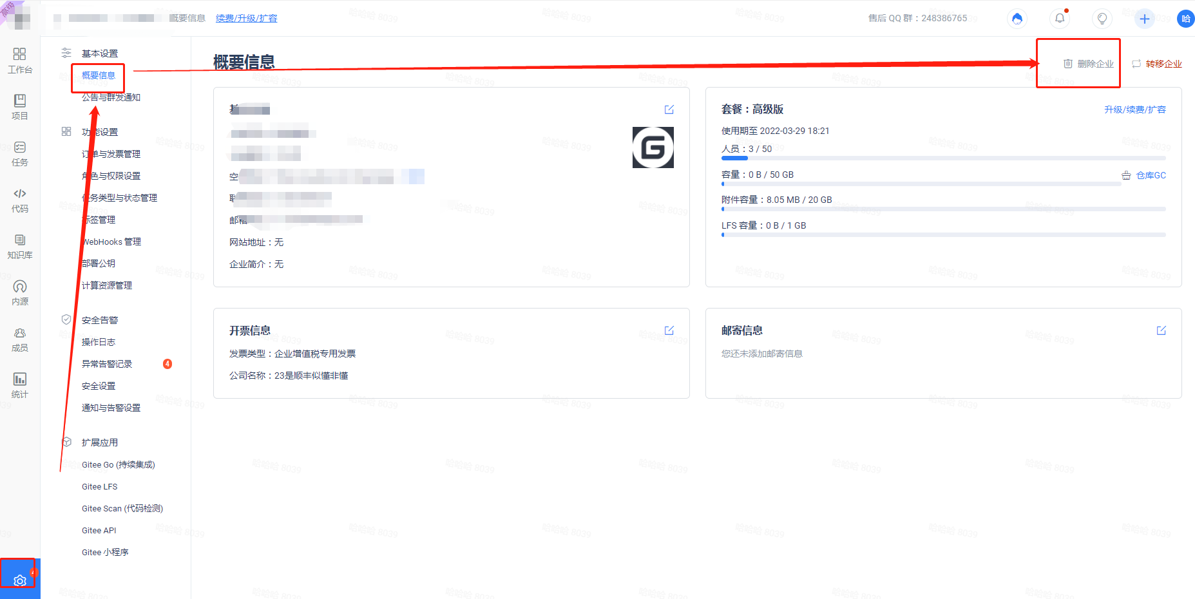Edit the enterprise info card via pencil icon
This screenshot has height=599, width=1195.
[669, 109]
